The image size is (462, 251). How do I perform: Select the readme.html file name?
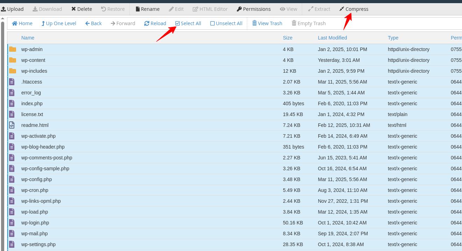[35, 125]
